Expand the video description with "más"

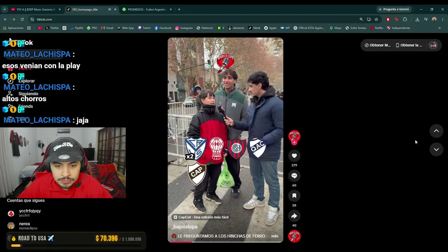click(275, 236)
